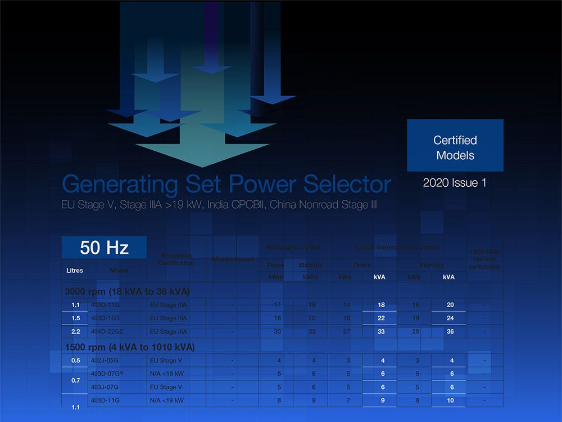Select the 404D-22G2 model cell

coord(107,332)
